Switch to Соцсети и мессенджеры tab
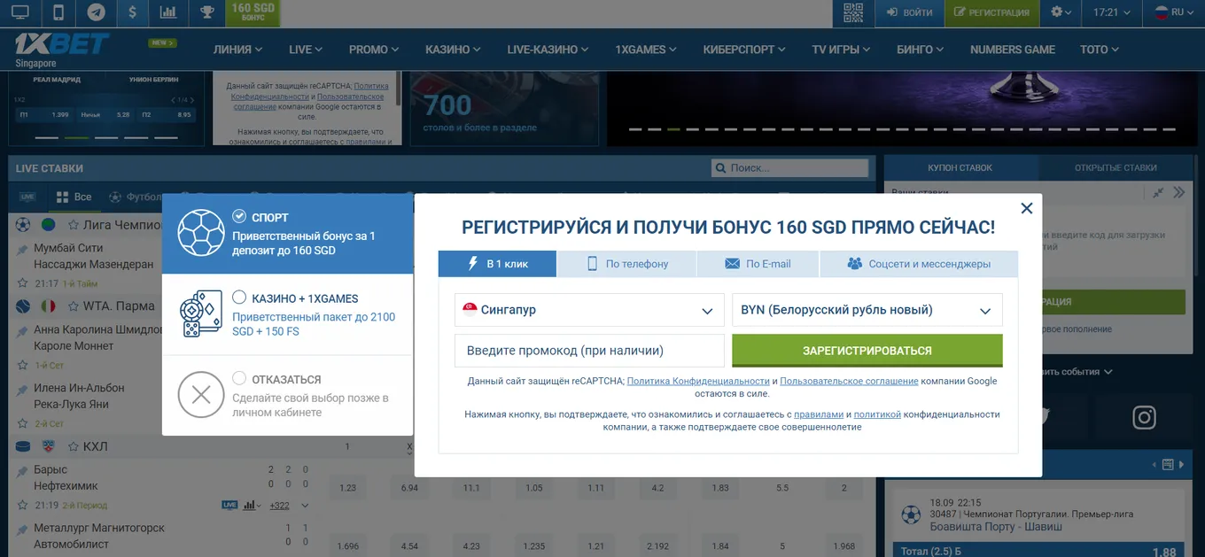 coord(919,264)
